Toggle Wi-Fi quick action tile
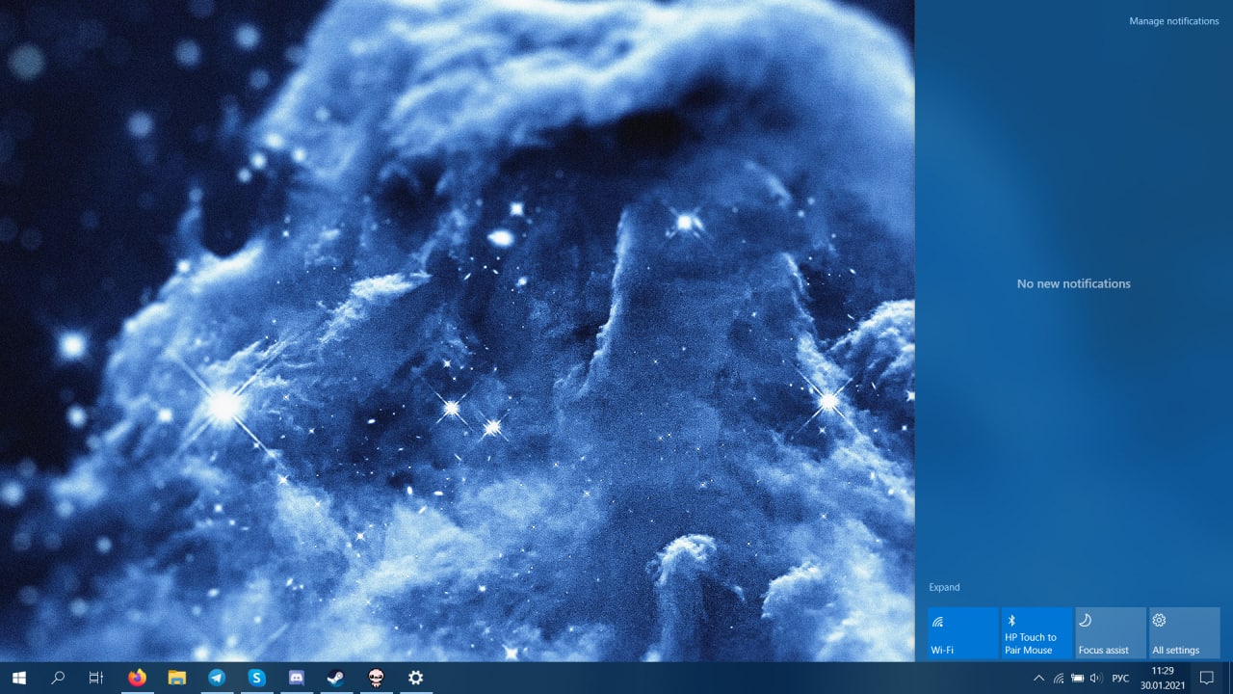This screenshot has width=1233, height=694. click(963, 633)
